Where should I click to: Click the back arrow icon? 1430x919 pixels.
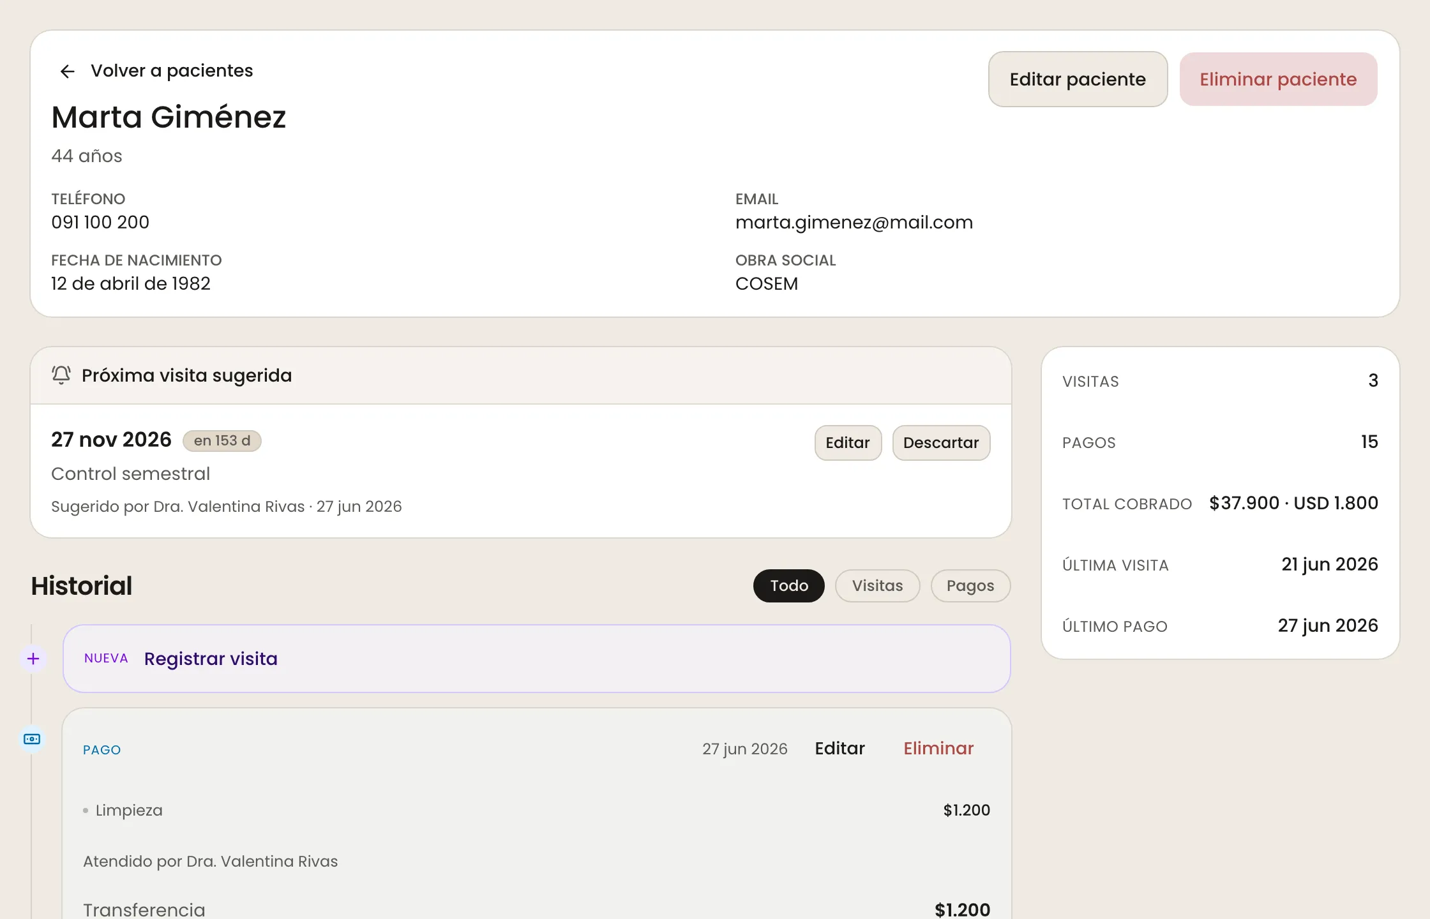pos(68,71)
